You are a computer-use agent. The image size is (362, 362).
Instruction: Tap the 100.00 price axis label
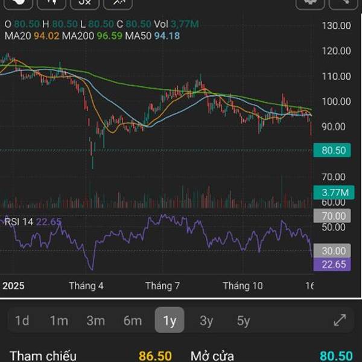point(337,101)
